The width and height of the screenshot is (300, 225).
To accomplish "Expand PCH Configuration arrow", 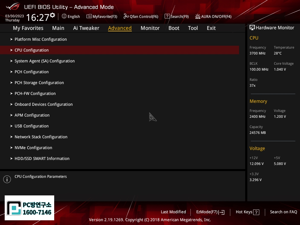I will point(11,72).
